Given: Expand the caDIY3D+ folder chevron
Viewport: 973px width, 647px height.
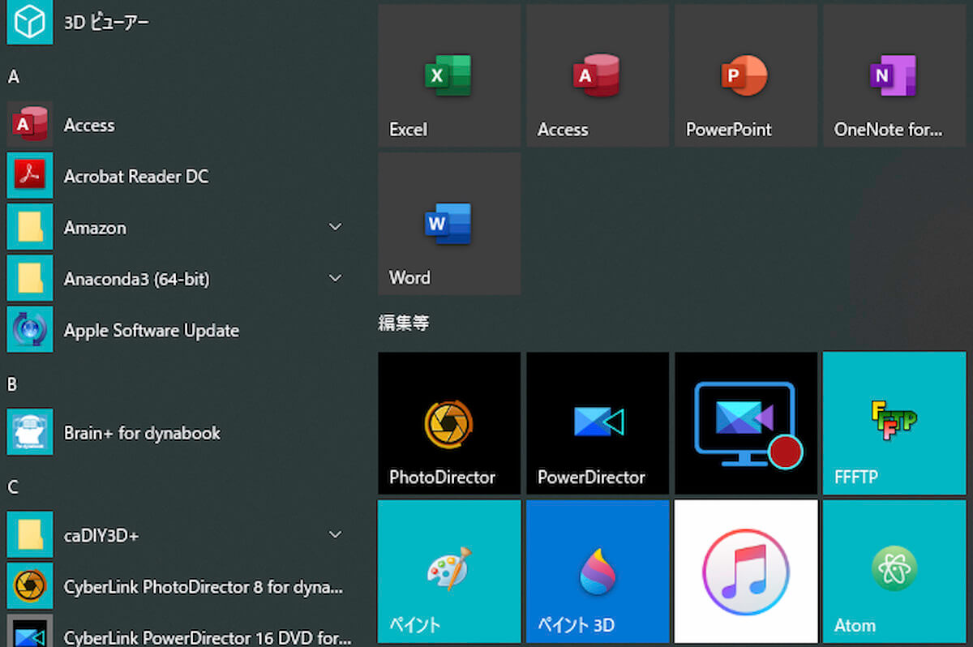Looking at the screenshot, I should pyautogui.click(x=335, y=534).
